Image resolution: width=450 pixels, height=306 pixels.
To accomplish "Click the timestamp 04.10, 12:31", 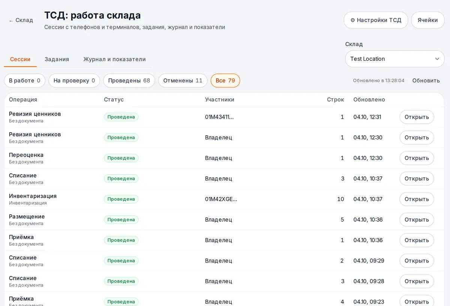I will coord(367,117).
